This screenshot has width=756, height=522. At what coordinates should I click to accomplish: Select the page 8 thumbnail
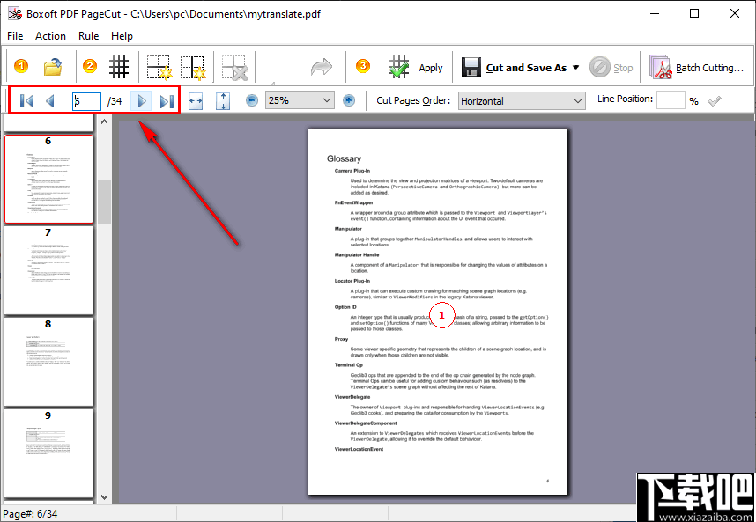click(x=48, y=359)
